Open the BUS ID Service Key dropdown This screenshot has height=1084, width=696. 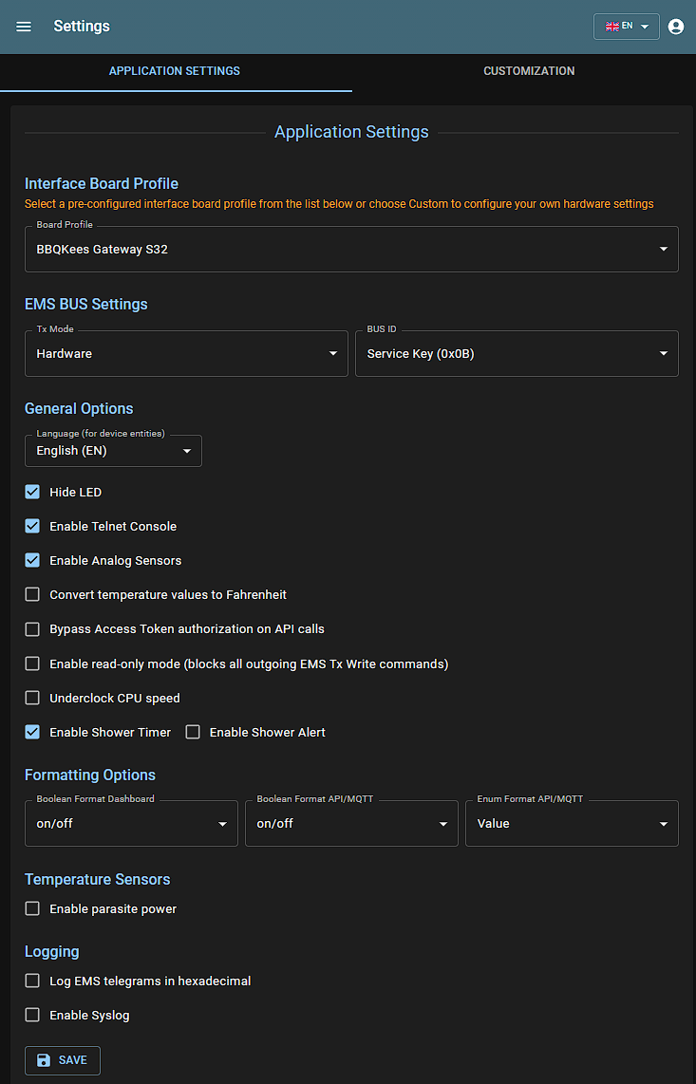pos(517,353)
